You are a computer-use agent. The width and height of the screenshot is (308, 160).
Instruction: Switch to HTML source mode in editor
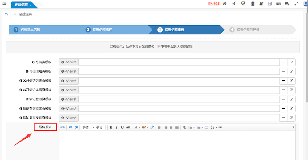[x=63, y=127]
